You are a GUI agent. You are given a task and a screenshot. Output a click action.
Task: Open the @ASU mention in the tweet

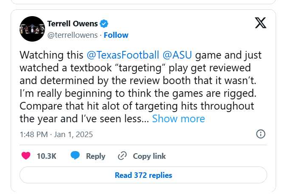[x=177, y=55]
